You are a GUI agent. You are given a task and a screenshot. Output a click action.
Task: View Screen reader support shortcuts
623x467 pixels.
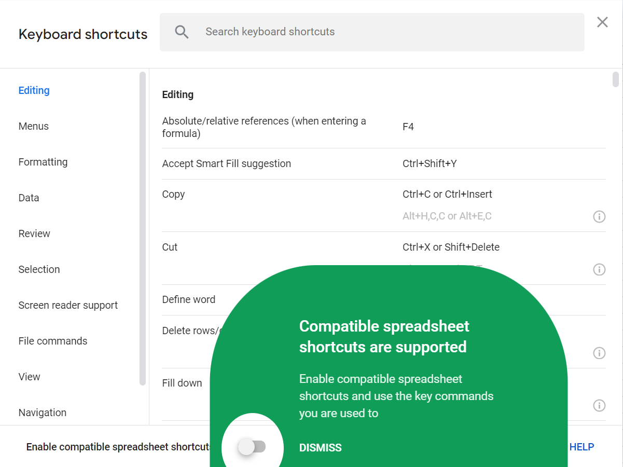68,305
